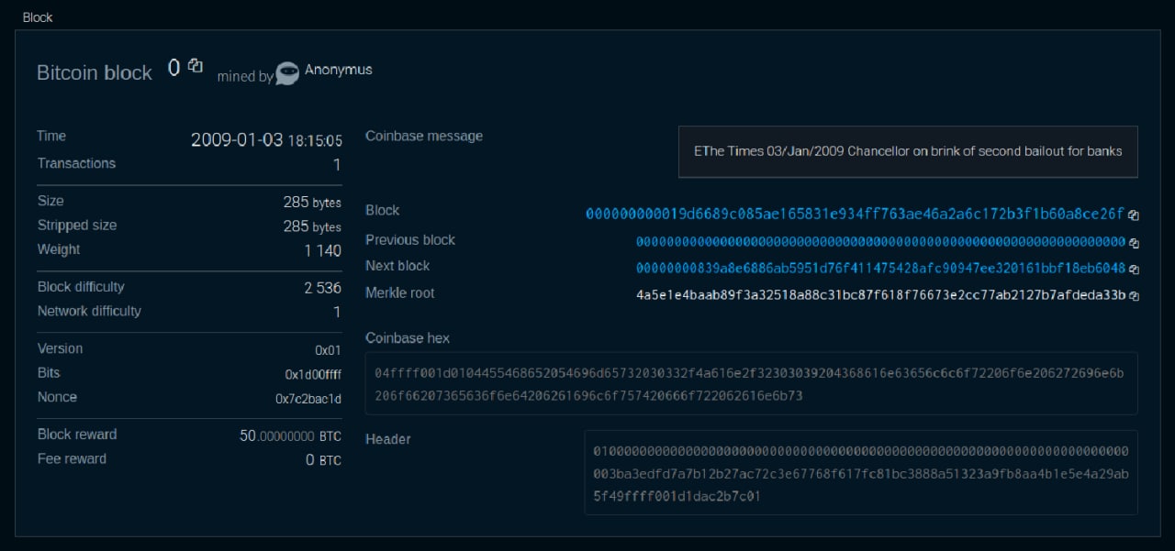The image size is (1175, 551).
Task: Click the Merkle root label
Action: click(400, 293)
